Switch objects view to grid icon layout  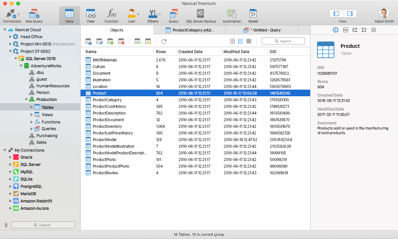coord(232,41)
